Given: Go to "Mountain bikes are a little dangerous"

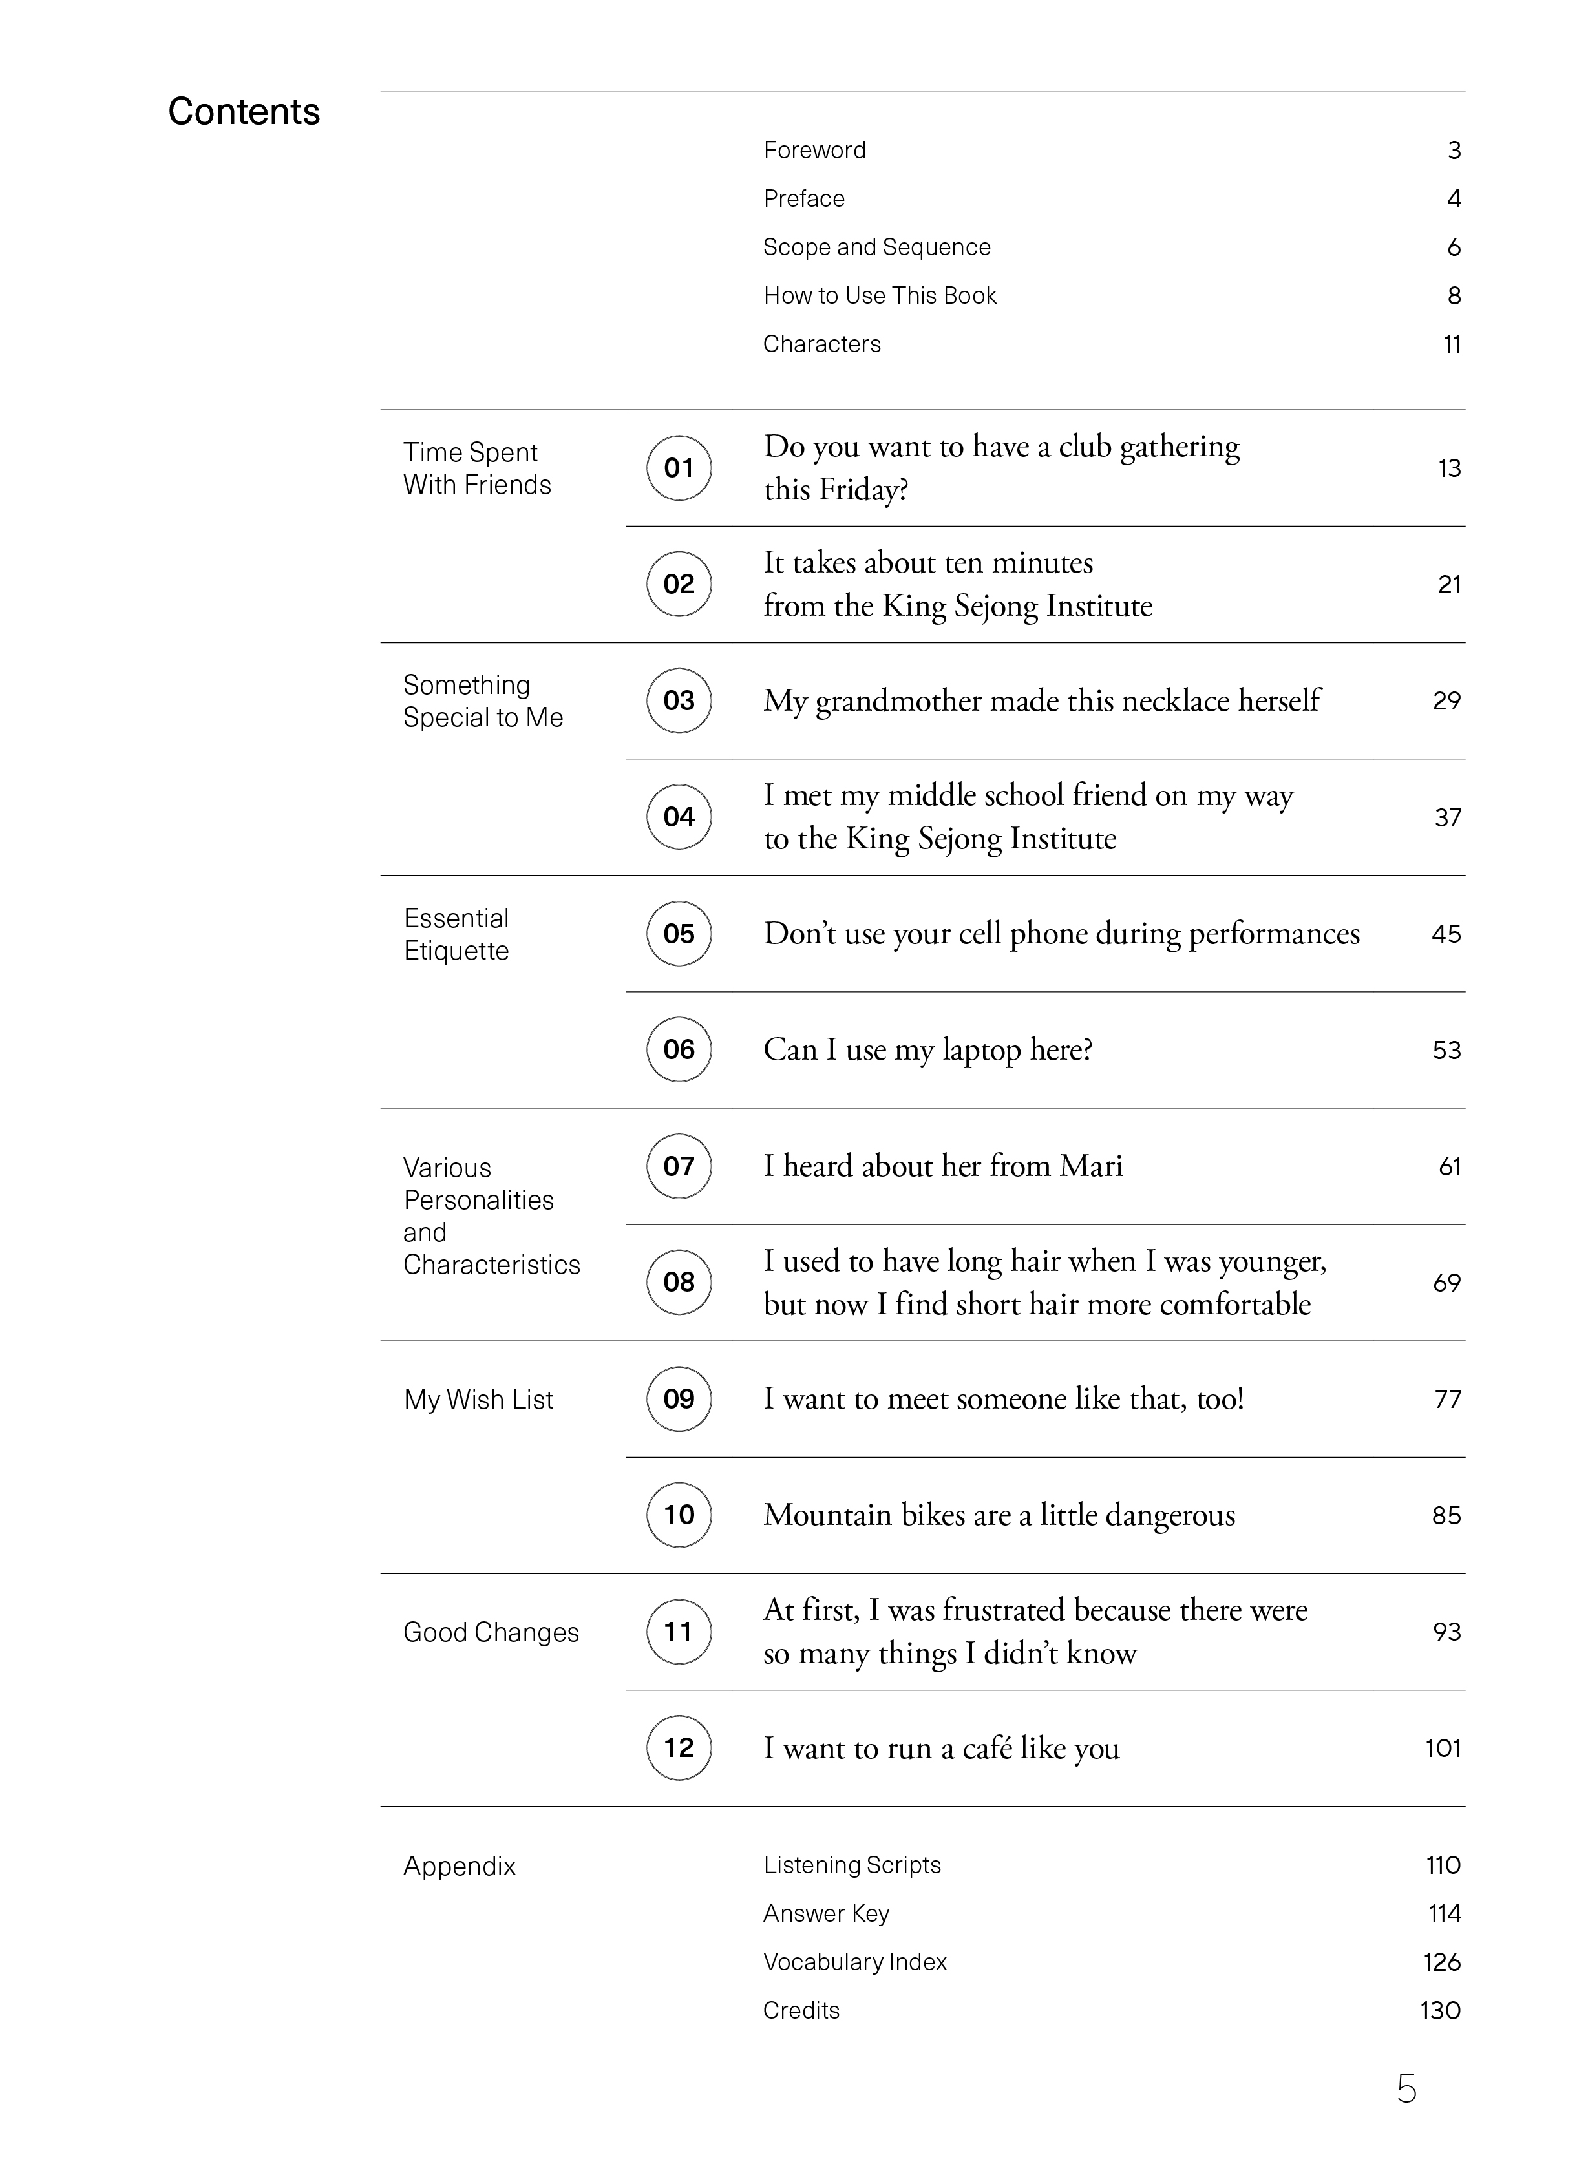Looking at the screenshot, I should coord(999,1515).
